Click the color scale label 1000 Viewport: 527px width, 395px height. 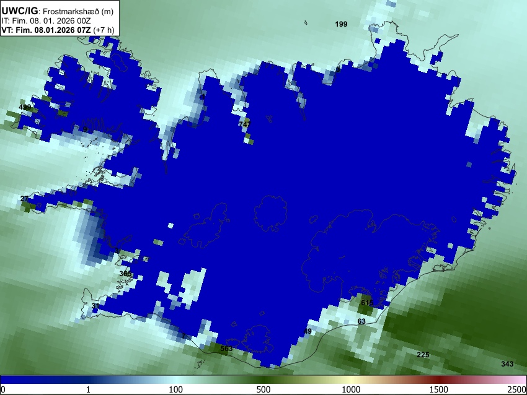[x=351, y=389]
